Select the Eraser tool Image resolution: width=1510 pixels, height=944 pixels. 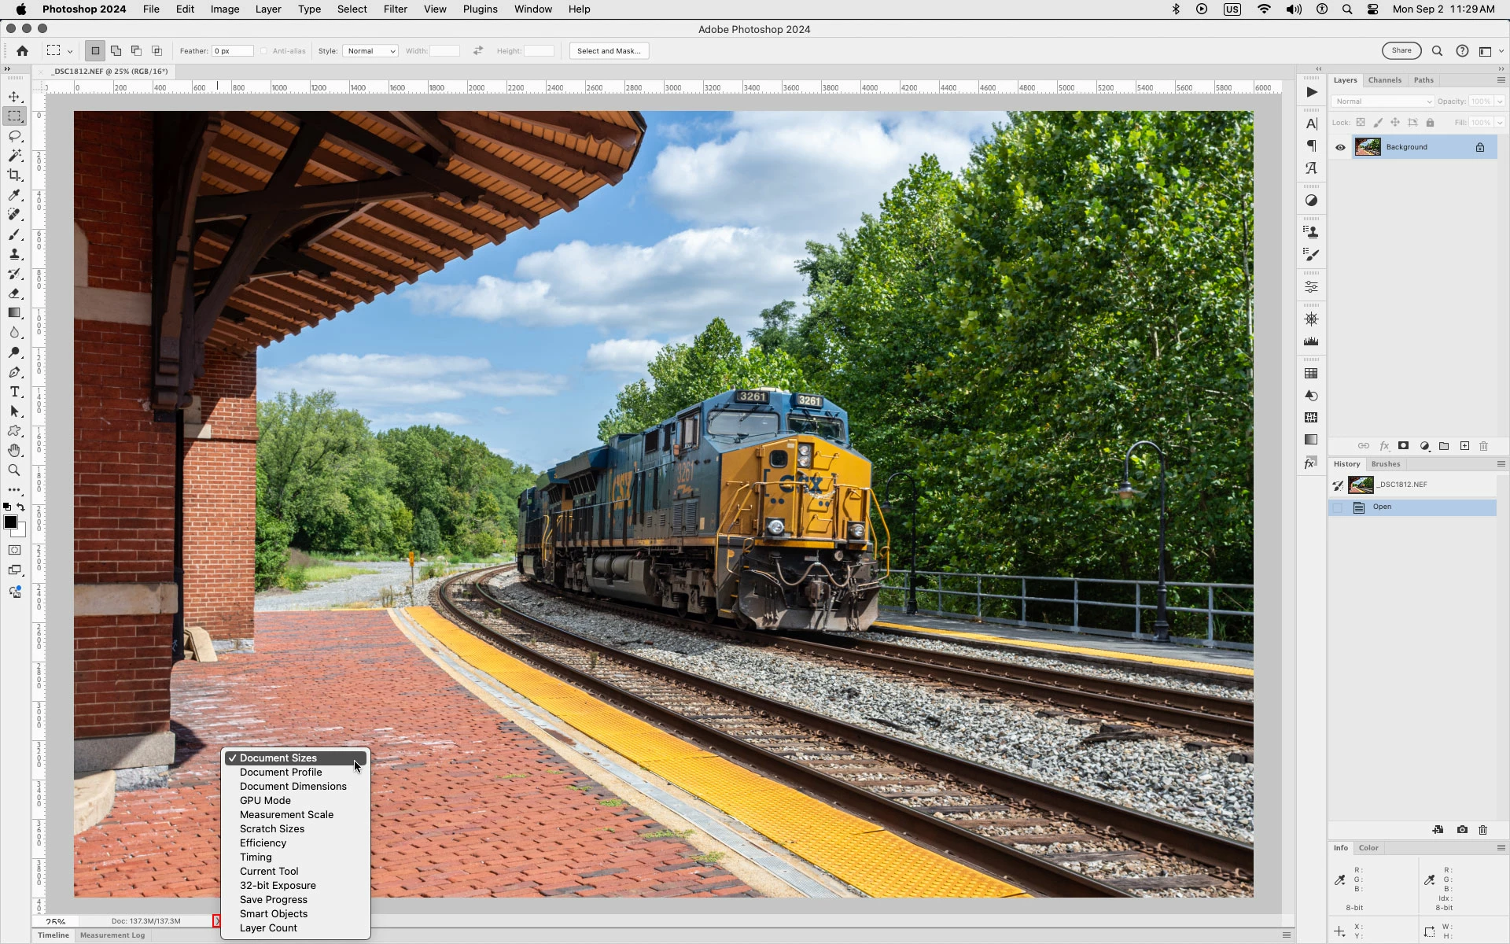click(14, 293)
